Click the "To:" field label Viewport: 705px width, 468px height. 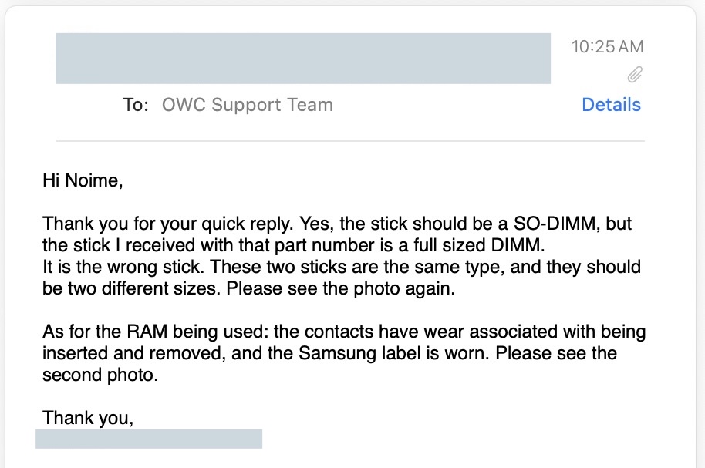pos(136,105)
